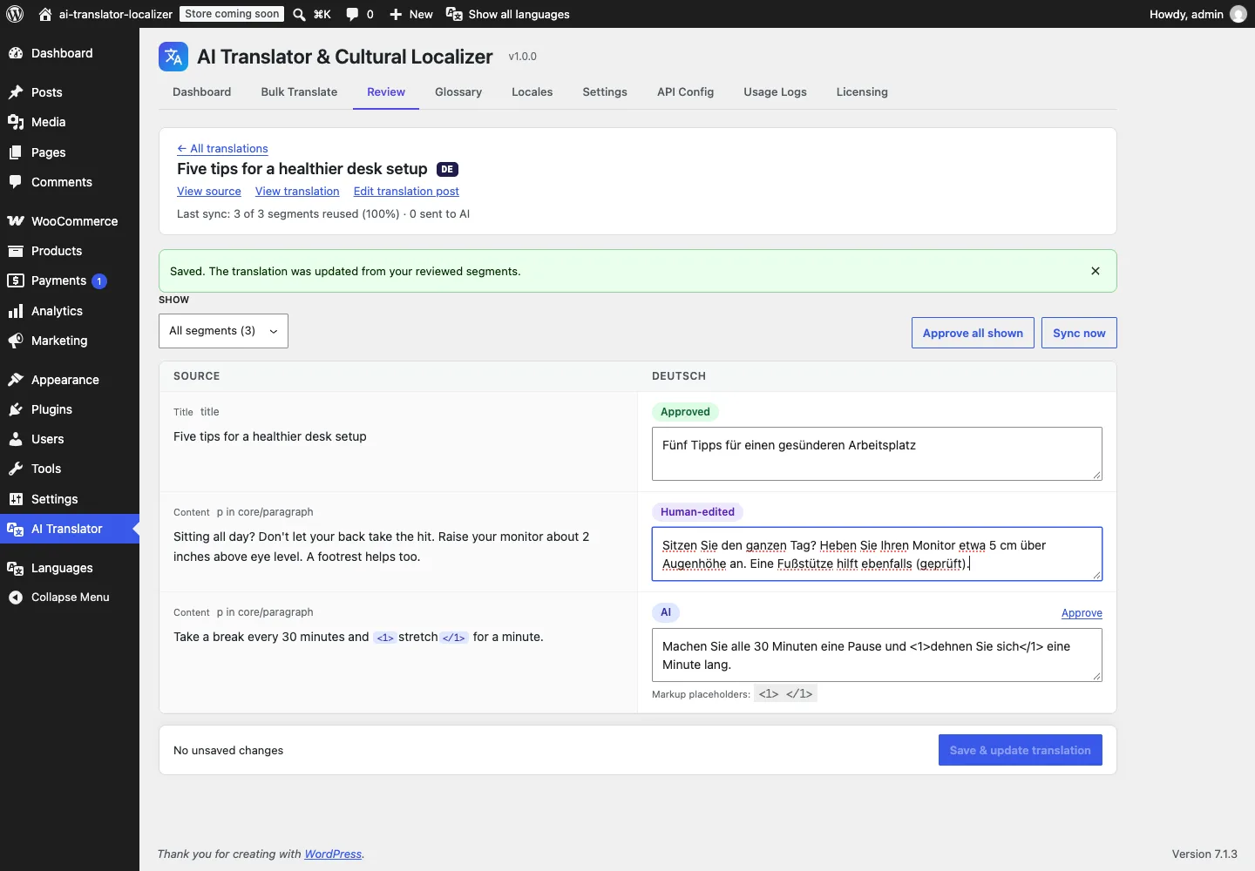Click the German title translation text field

click(x=877, y=454)
